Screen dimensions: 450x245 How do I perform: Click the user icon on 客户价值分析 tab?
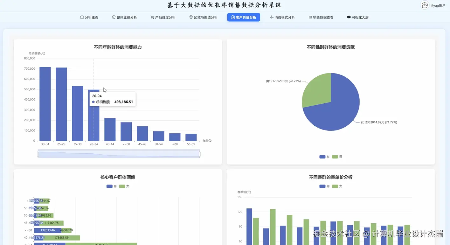pos(233,17)
